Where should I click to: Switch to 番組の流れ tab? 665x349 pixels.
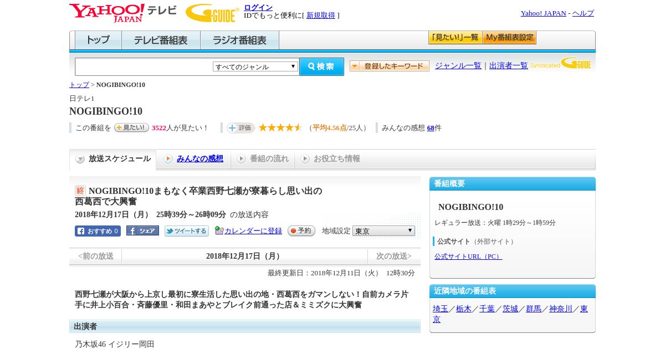click(x=269, y=158)
